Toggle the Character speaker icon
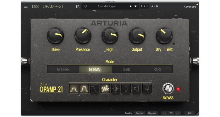The image size is (220, 117). click(x=136, y=89)
